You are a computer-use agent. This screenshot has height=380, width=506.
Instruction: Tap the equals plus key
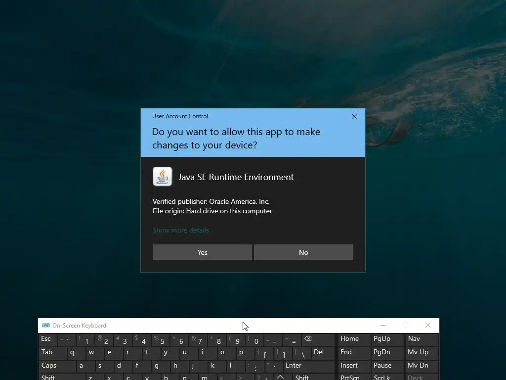293,339
